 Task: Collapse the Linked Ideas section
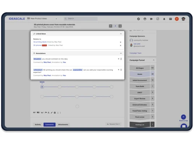point(121,34)
